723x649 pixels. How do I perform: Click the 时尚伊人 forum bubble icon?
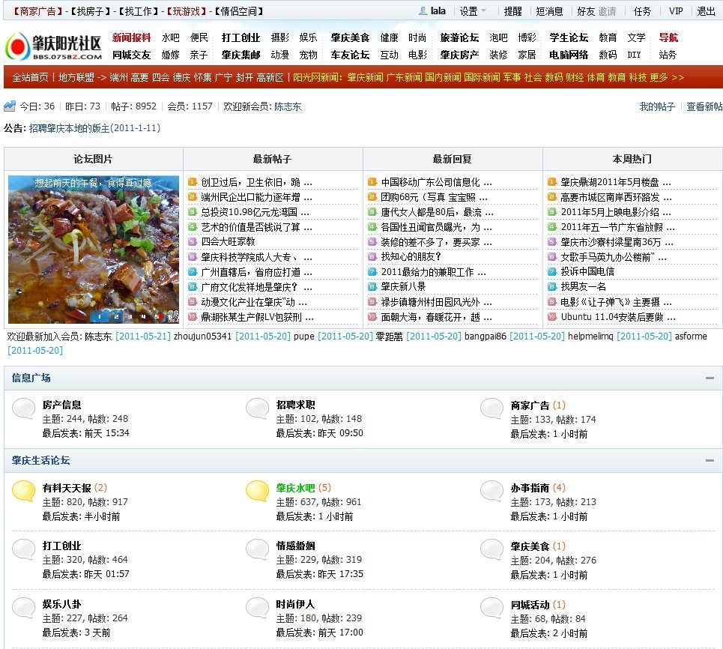(257, 608)
